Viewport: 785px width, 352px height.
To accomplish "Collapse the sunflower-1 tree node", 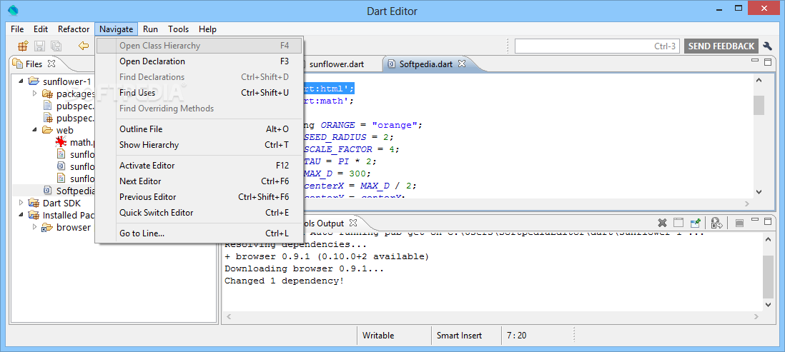I will tap(21, 81).
